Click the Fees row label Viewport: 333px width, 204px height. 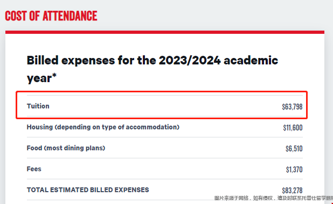click(x=34, y=169)
